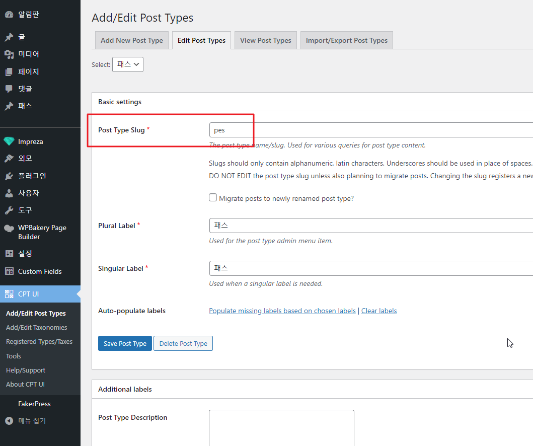
Task: Click the Clear labels link
Action: (x=379, y=311)
